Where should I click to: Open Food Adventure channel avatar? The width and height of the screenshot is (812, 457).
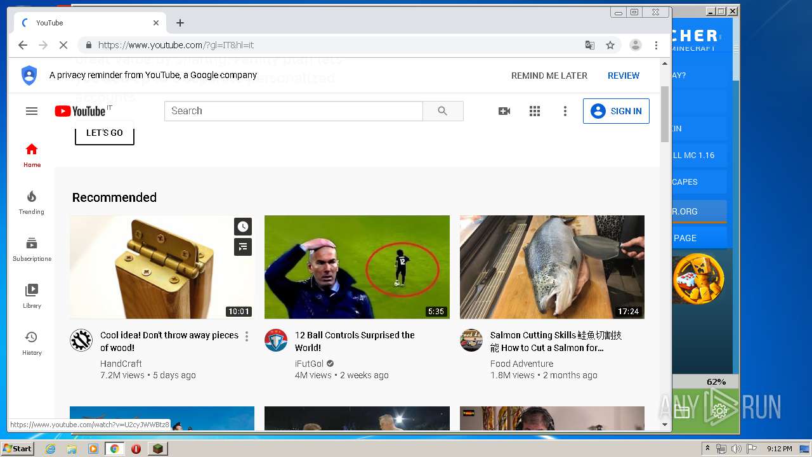coord(471,340)
